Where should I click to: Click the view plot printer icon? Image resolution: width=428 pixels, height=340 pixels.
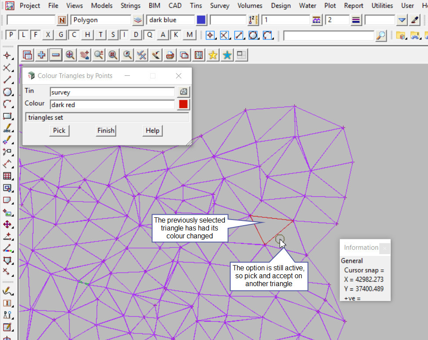pyautogui.click(x=170, y=55)
